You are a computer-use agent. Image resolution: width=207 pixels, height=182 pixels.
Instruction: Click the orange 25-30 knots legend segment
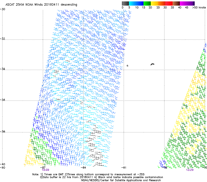(162, 3)
